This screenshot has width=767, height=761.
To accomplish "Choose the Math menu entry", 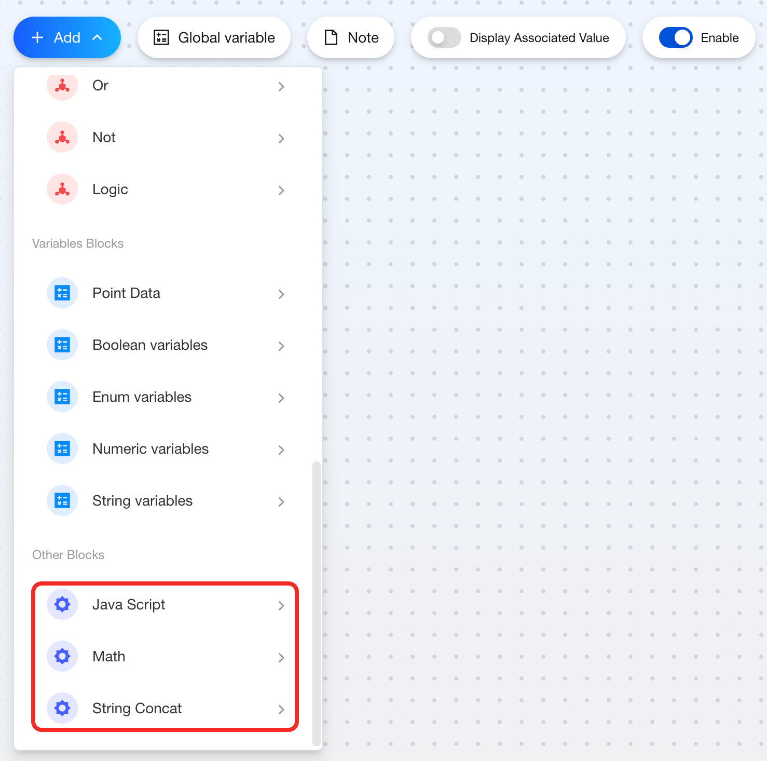I will click(109, 657).
